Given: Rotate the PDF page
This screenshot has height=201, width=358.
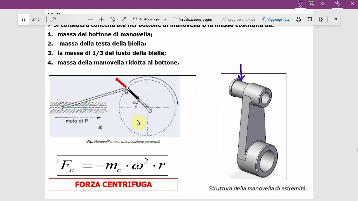Looking at the screenshot, I should 113,19.
